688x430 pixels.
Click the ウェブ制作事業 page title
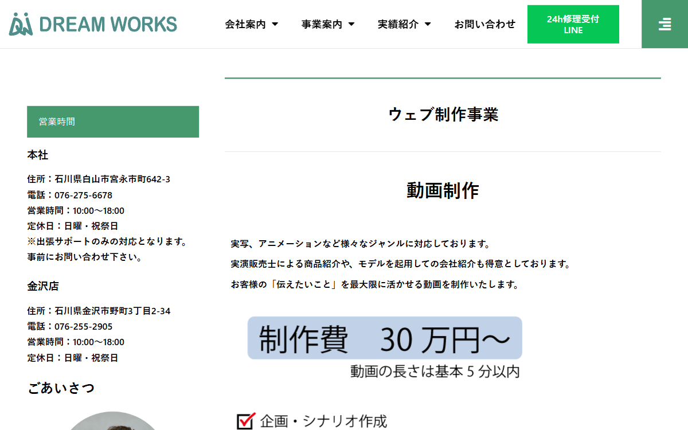coord(443,115)
